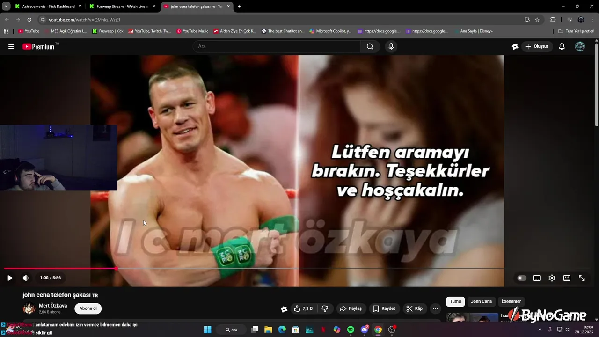Open the YouTube hamburger guide menu

[x=11, y=46]
